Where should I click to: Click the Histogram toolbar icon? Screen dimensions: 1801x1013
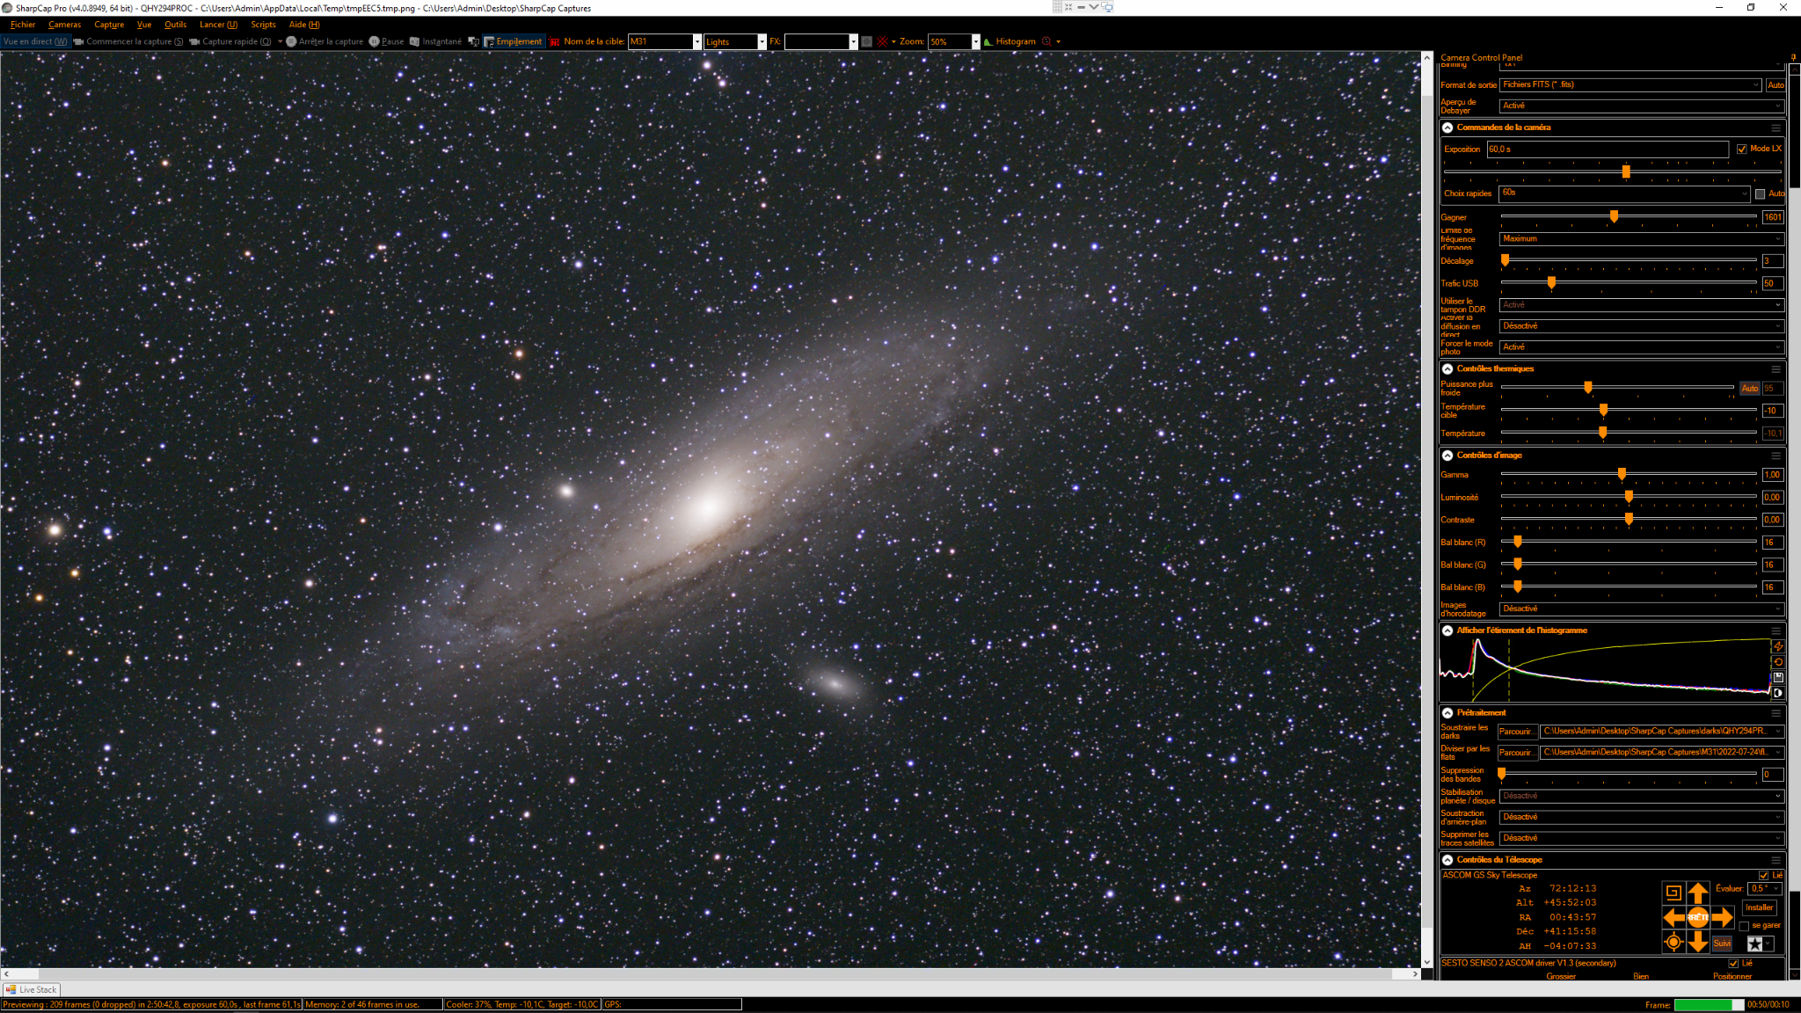(1010, 41)
